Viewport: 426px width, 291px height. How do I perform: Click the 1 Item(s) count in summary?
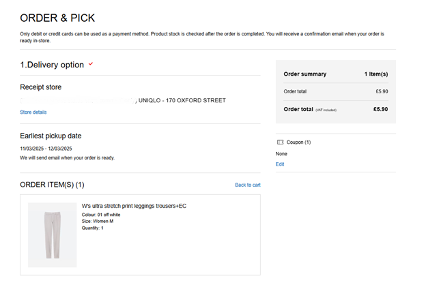375,74
